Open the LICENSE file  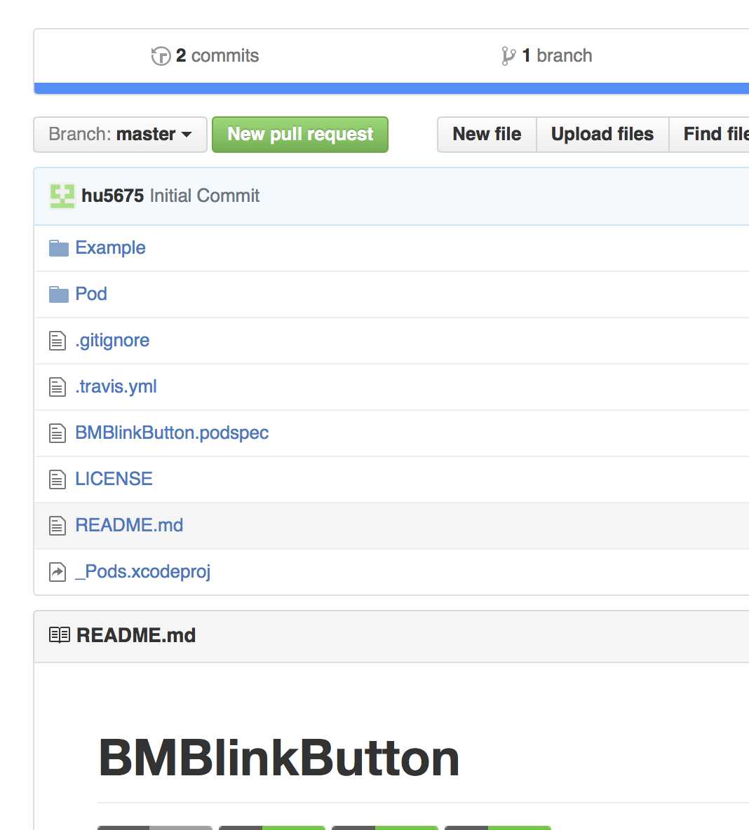(x=114, y=479)
